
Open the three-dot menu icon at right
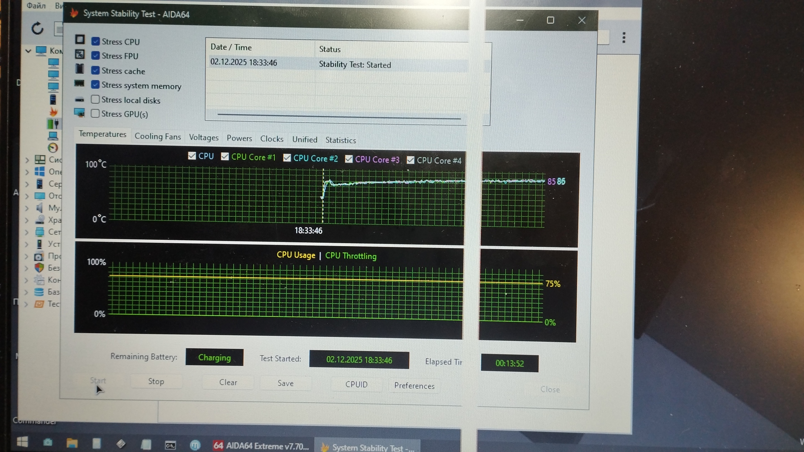click(624, 38)
